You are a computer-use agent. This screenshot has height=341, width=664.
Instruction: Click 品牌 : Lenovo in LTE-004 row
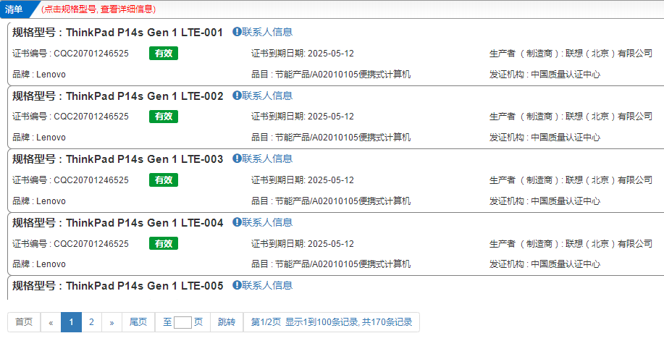pos(39,264)
